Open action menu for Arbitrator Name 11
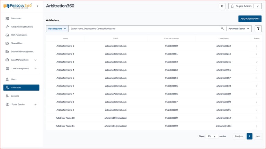 [x=257, y=126]
